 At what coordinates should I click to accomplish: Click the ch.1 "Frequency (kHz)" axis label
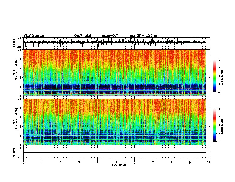click(17, 69)
